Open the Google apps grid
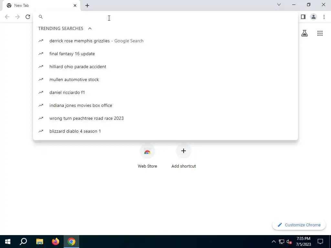This screenshot has width=331, height=248. tap(320, 33)
